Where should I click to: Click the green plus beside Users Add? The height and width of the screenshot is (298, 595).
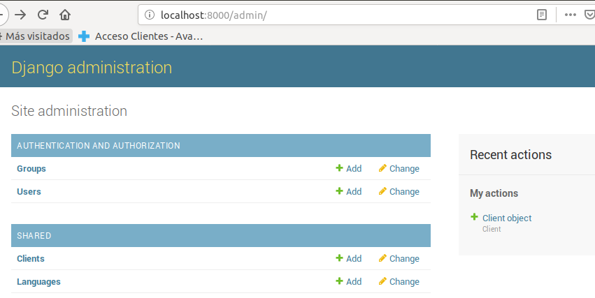pyautogui.click(x=339, y=191)
